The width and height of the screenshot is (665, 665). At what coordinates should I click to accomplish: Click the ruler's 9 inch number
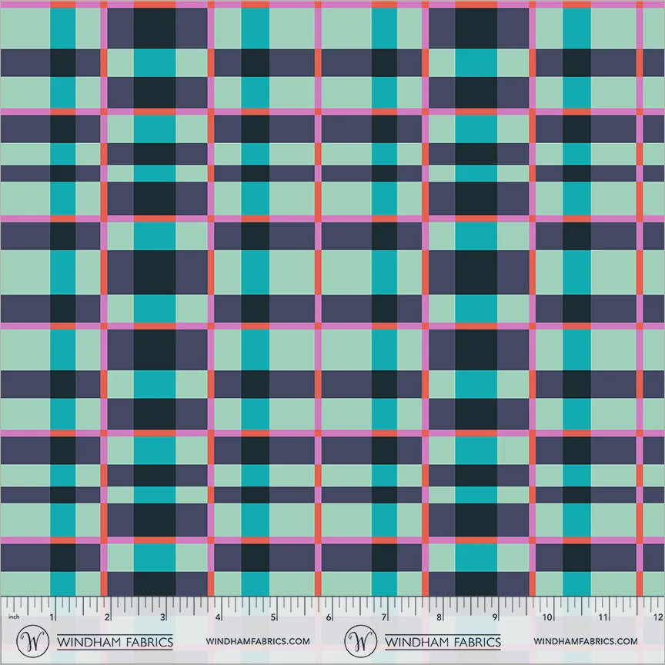[494, 617]
